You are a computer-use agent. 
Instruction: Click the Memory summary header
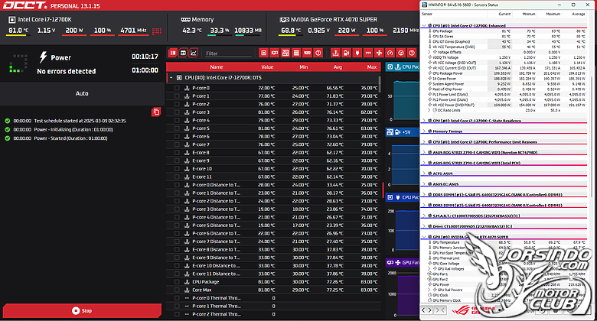(197, 19)
